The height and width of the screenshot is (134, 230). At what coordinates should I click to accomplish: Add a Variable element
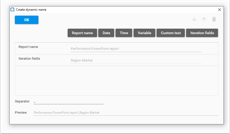point(145,33)
